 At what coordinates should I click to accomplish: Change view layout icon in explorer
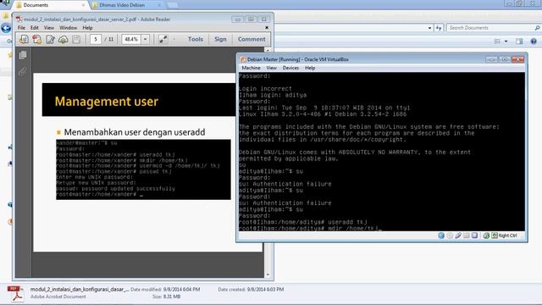coord(497,42)
